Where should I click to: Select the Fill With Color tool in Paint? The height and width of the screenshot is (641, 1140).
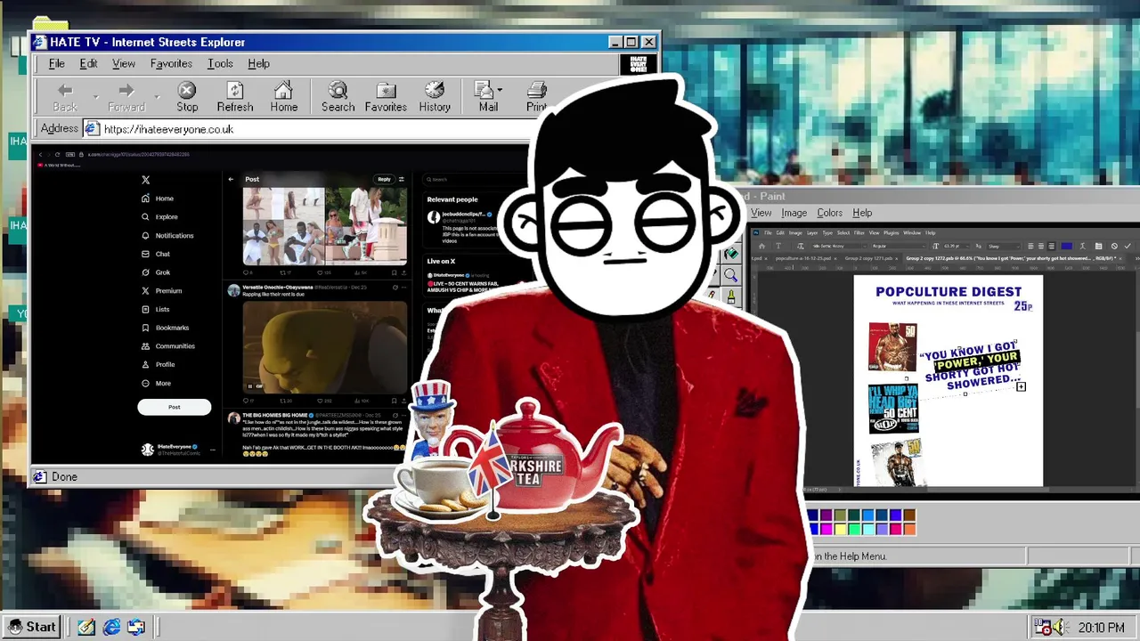(731, 255)
